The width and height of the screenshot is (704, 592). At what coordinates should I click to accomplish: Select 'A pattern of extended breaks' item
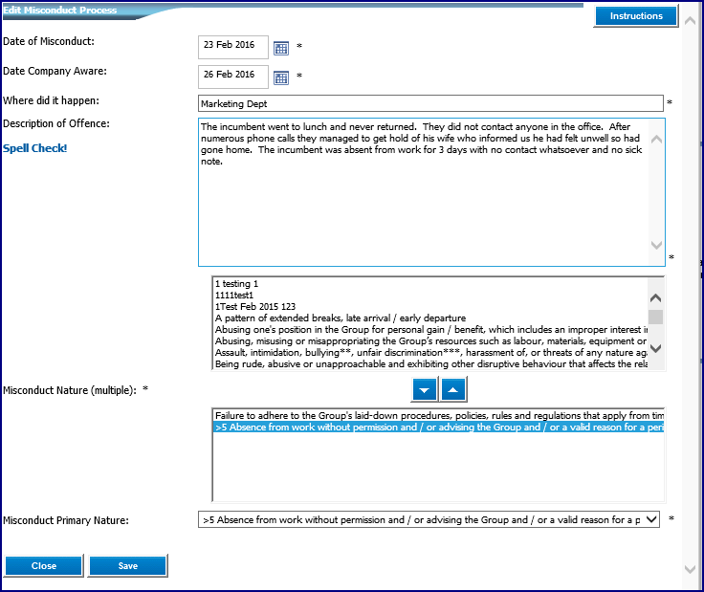tap(430, 318)
